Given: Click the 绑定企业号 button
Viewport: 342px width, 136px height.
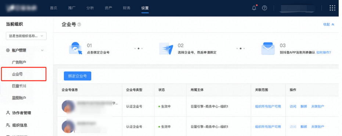Looking at the screenshot, I should [x=78, y=76].
